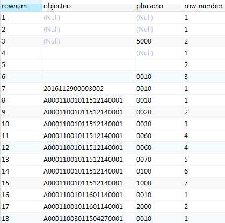Click rownum cell 11

click(21, 136)
